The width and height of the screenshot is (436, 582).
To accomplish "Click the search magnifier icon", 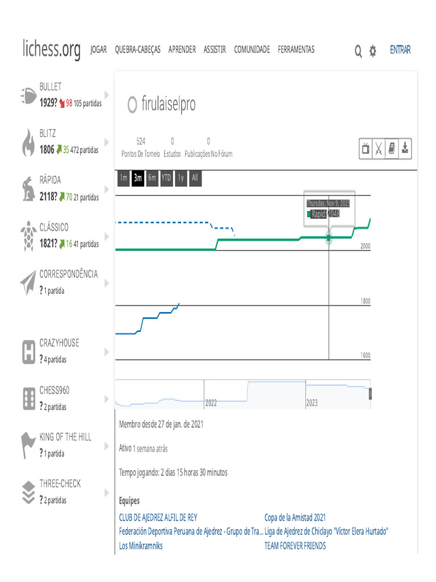I will coord(358,51).
